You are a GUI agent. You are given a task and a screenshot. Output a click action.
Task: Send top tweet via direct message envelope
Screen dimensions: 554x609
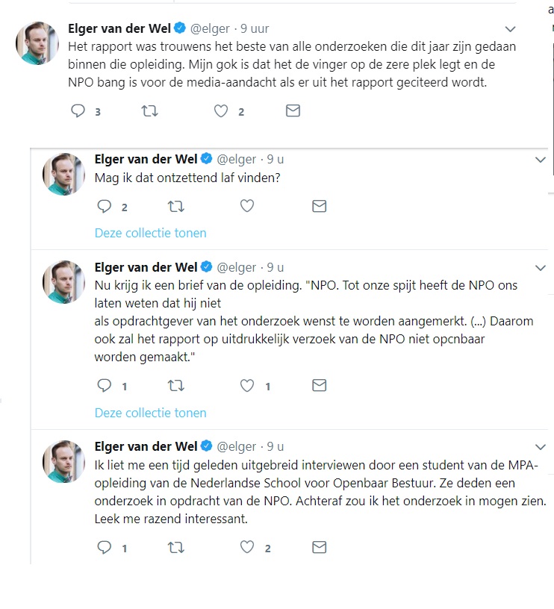293,111
